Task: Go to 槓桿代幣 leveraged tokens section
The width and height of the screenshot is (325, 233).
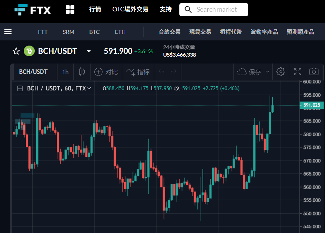Action: [x=231, y=32]
